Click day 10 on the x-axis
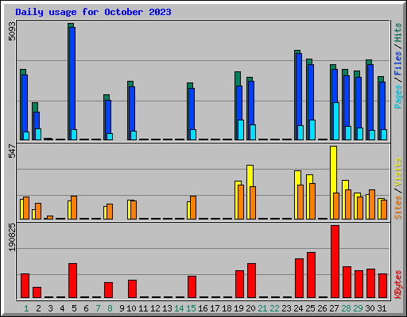407x317 pixels. [x=131, y=308]
